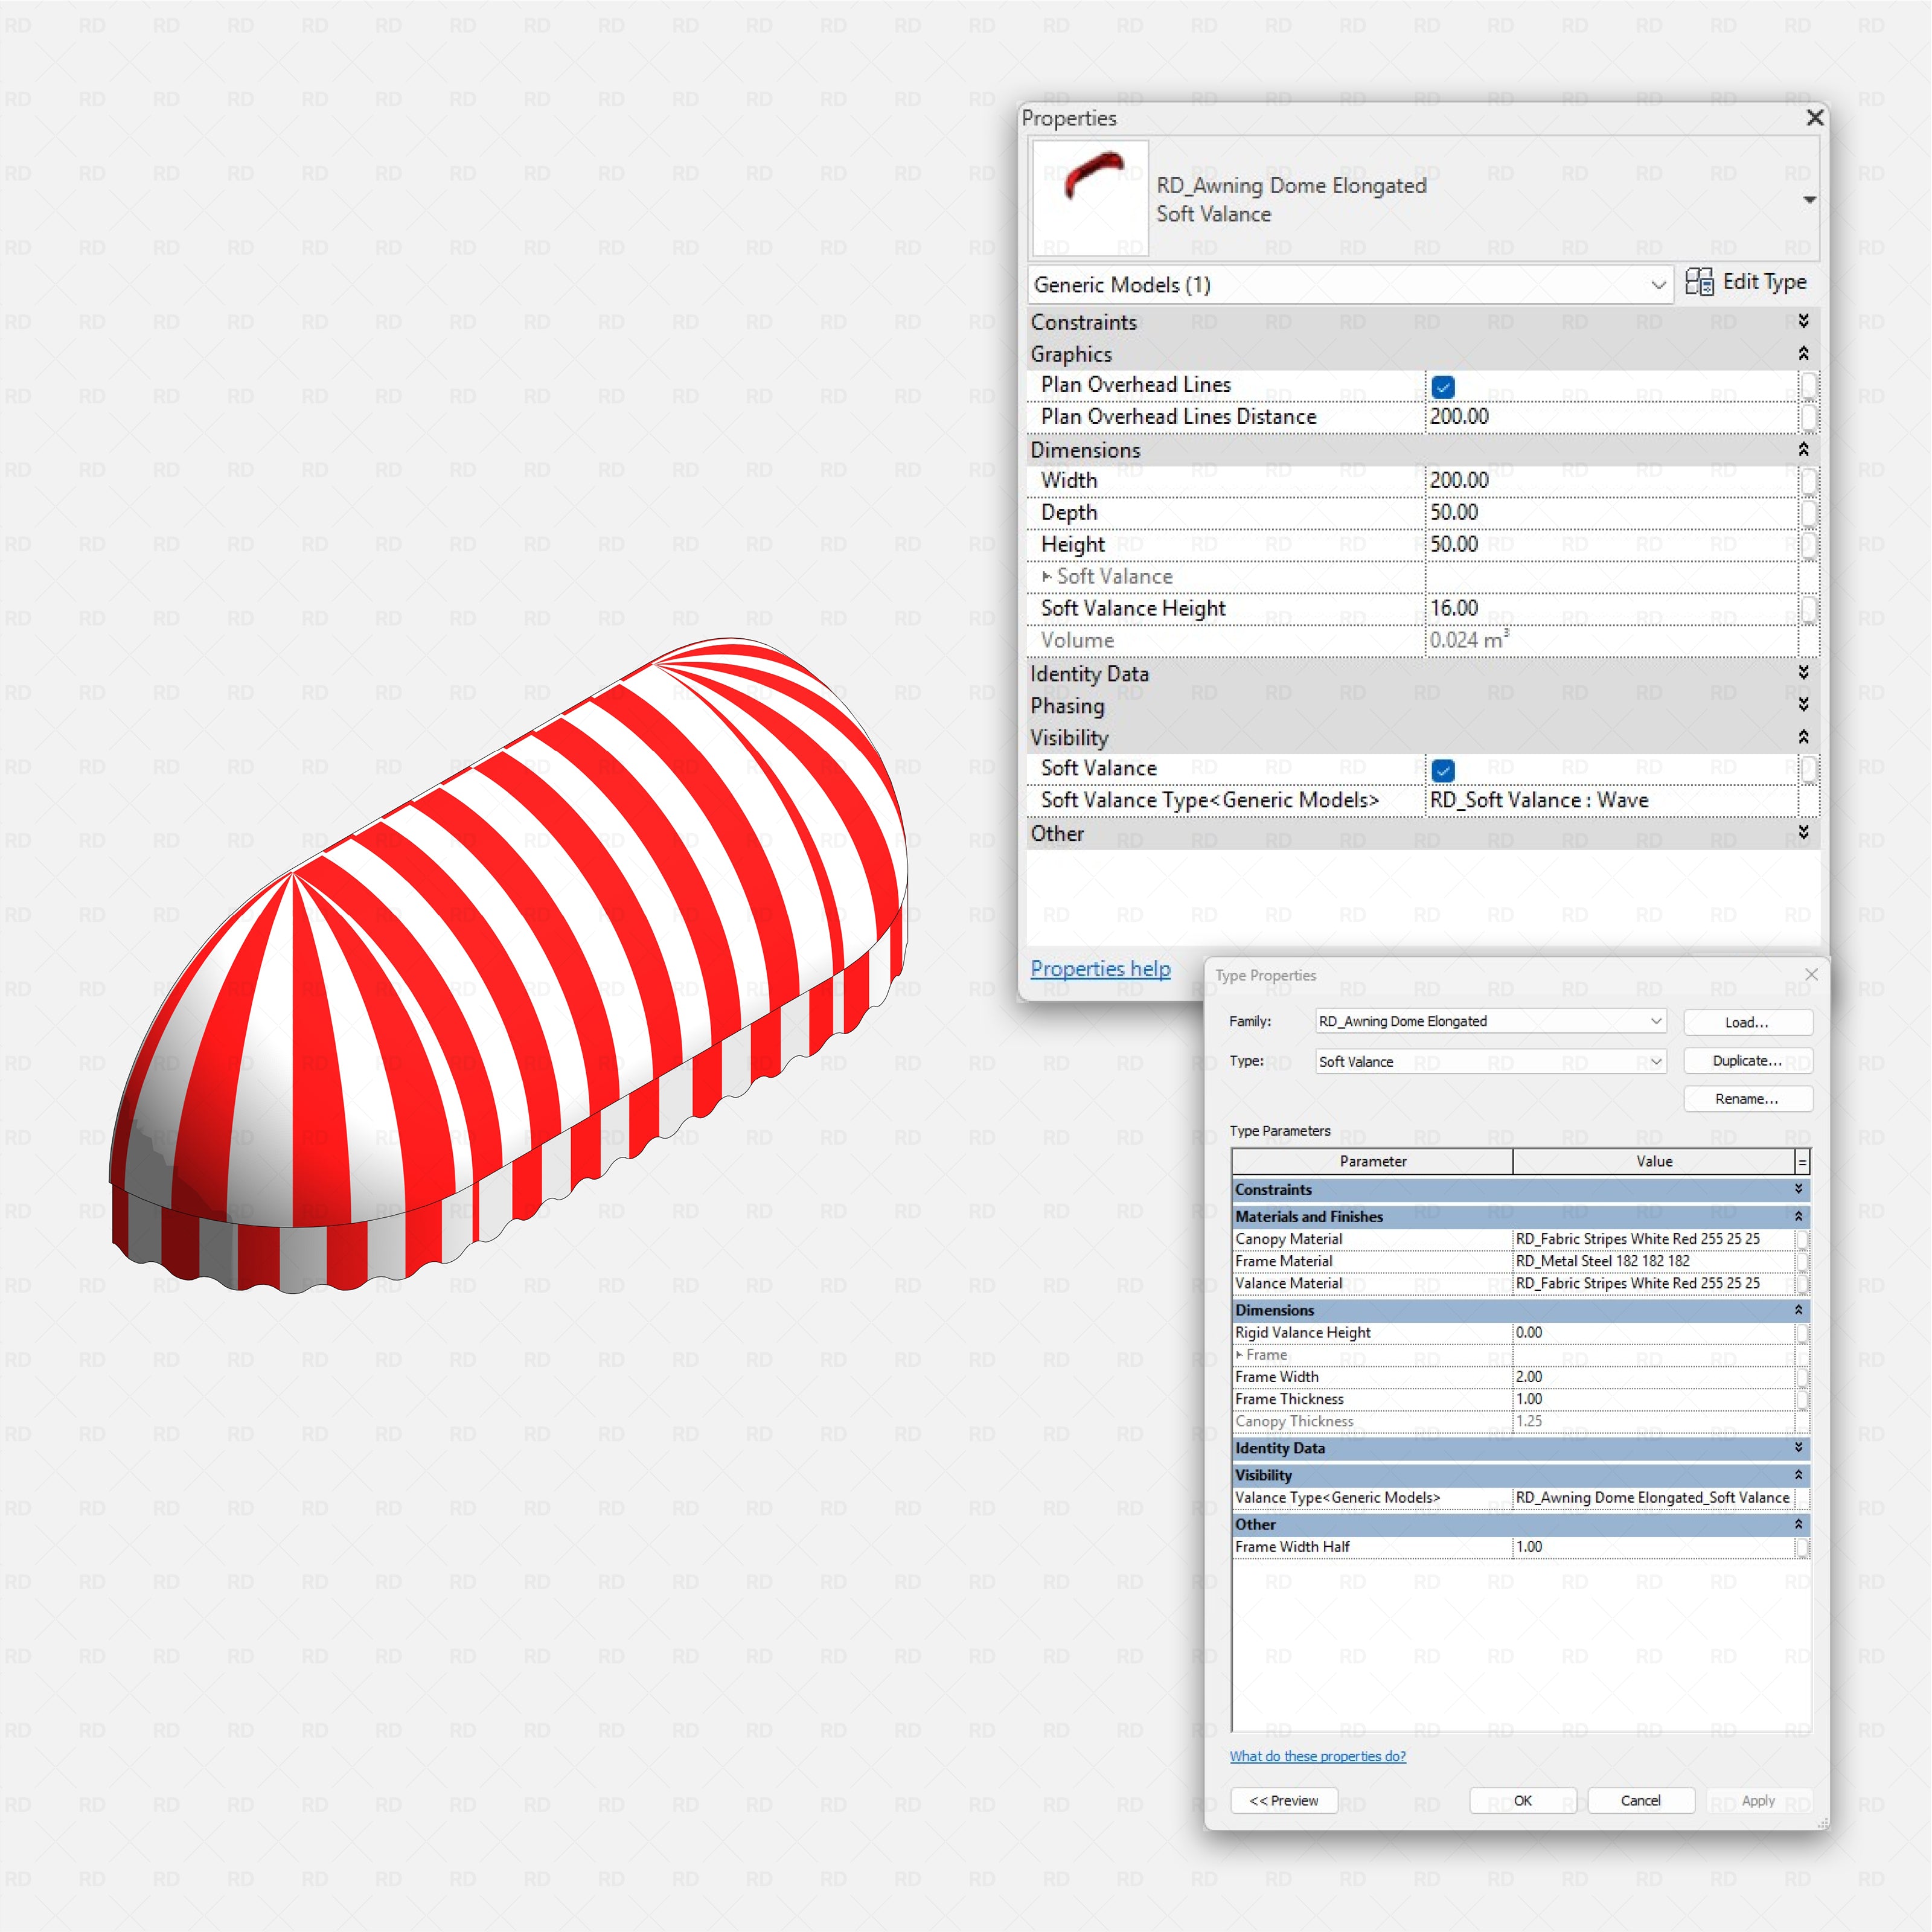Click the awning family thumbnail preview
The height and width of the screenshot is (1932, 1932).
click(x=1089, y=198)
